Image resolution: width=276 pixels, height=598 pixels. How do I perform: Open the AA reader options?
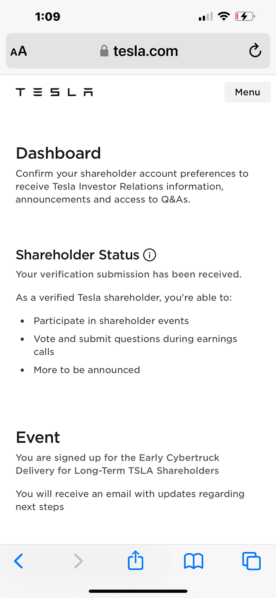click(x=19, y=51)
